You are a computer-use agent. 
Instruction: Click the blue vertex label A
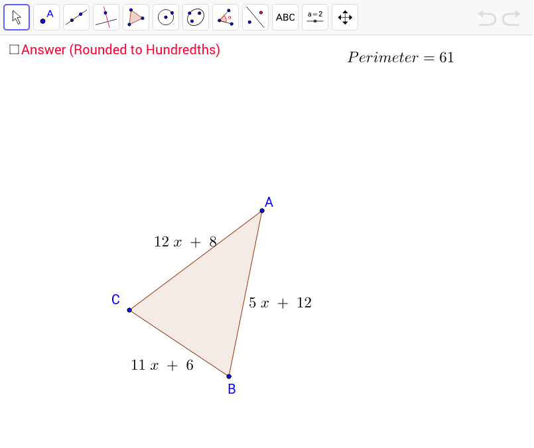click(269, 202)
